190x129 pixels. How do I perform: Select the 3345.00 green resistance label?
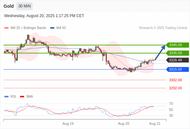click(x=177, y=45)
